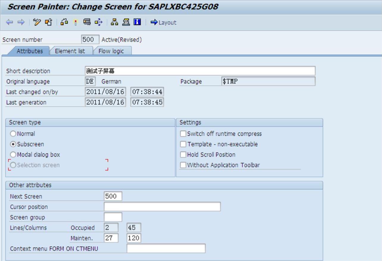Click the Last generation date field
Image resolution: width=382 pixels, height=261 pixels.
(105, 102)
